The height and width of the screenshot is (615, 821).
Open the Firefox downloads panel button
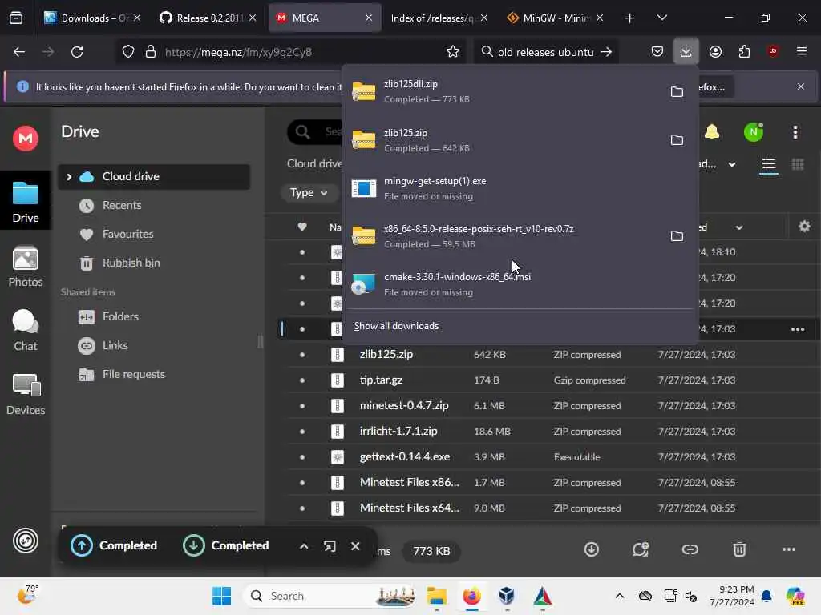(686, 52)
